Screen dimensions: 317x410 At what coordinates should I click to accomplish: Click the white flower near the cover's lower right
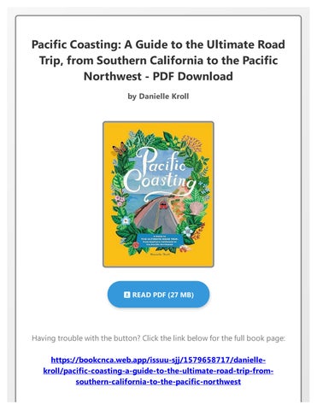188,231
